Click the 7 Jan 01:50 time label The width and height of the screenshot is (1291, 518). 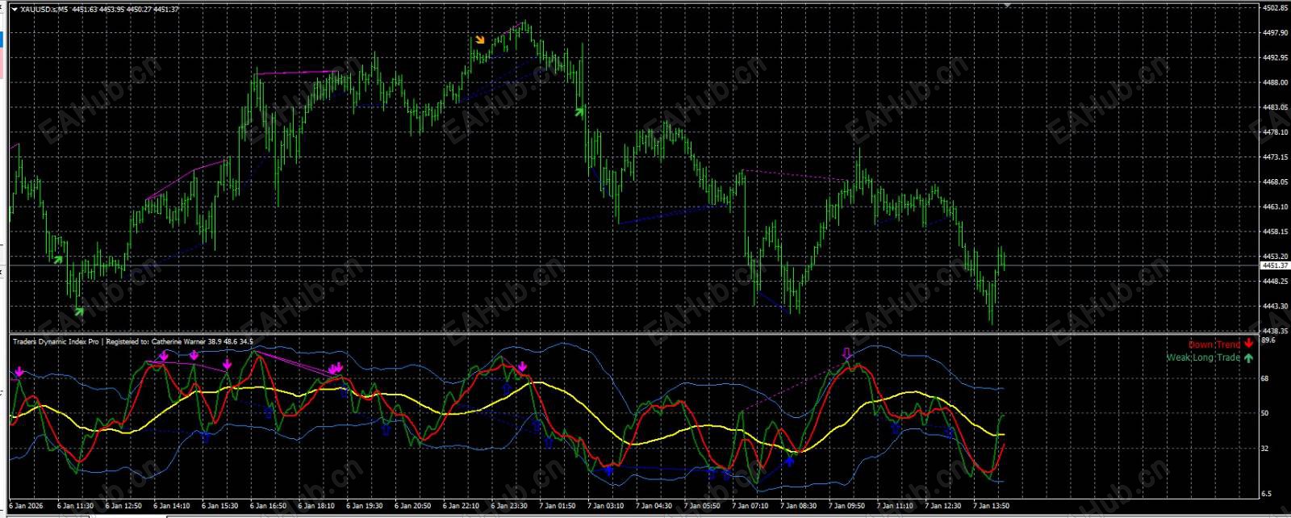point(558,506)
